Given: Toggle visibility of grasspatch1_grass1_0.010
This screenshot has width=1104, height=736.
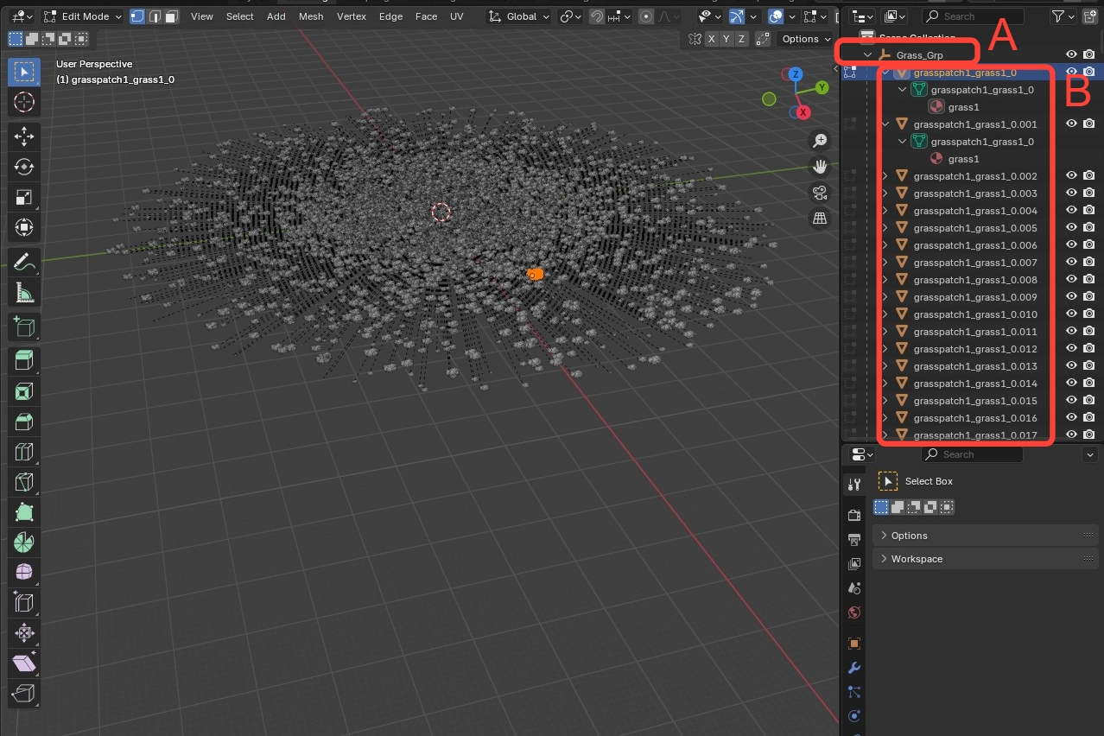Looking at the screenshot, I should (1071, 314).
